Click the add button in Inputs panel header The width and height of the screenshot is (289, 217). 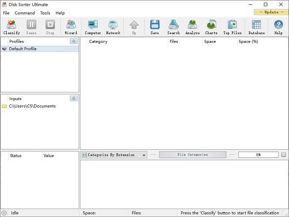[73, 99]
